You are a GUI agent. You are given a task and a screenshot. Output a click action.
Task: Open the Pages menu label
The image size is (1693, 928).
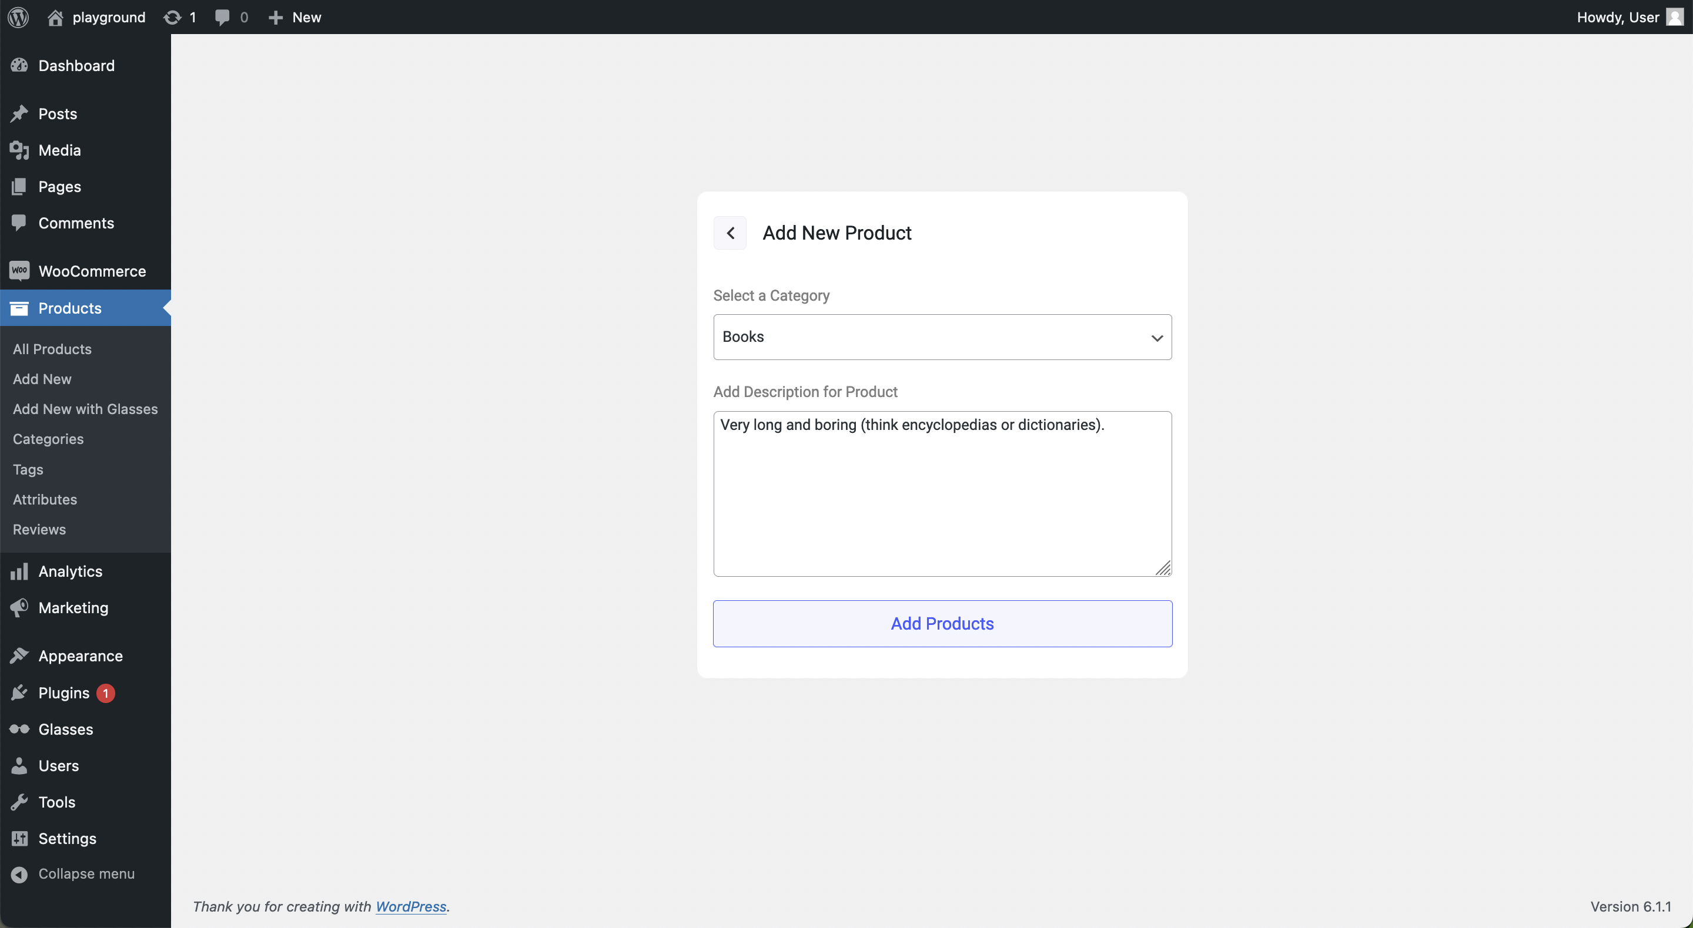[x=60, y=187]
